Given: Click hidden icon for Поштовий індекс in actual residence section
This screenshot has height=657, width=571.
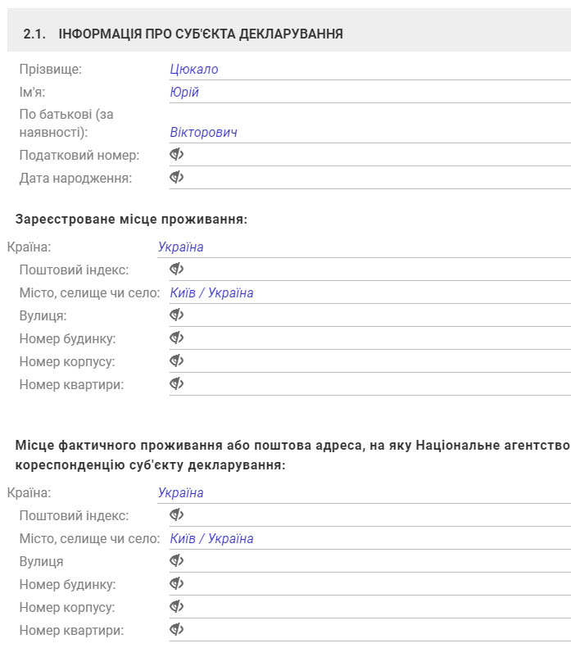Looking at the screenshot, I should coord(177,514).
